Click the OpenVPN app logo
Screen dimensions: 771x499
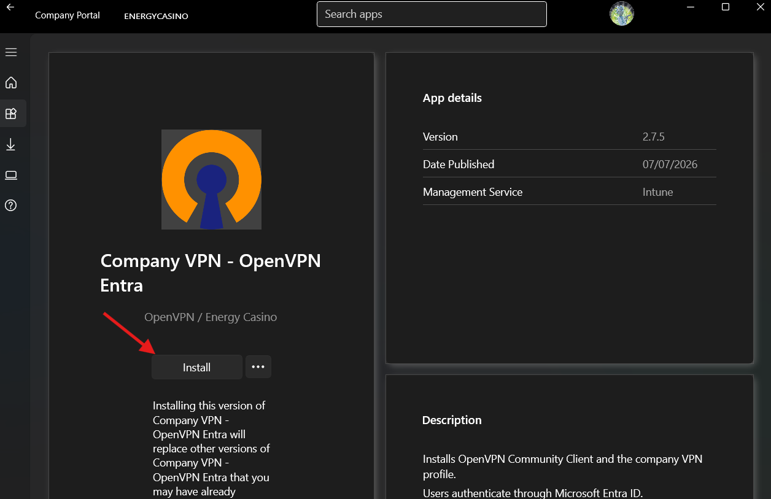click(211, 179)
